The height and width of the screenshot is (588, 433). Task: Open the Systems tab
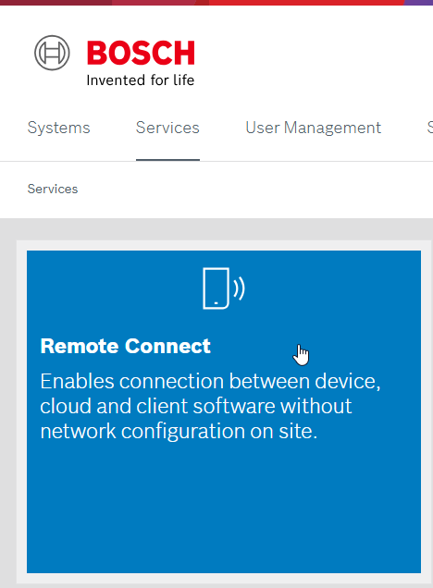(58, 128)
